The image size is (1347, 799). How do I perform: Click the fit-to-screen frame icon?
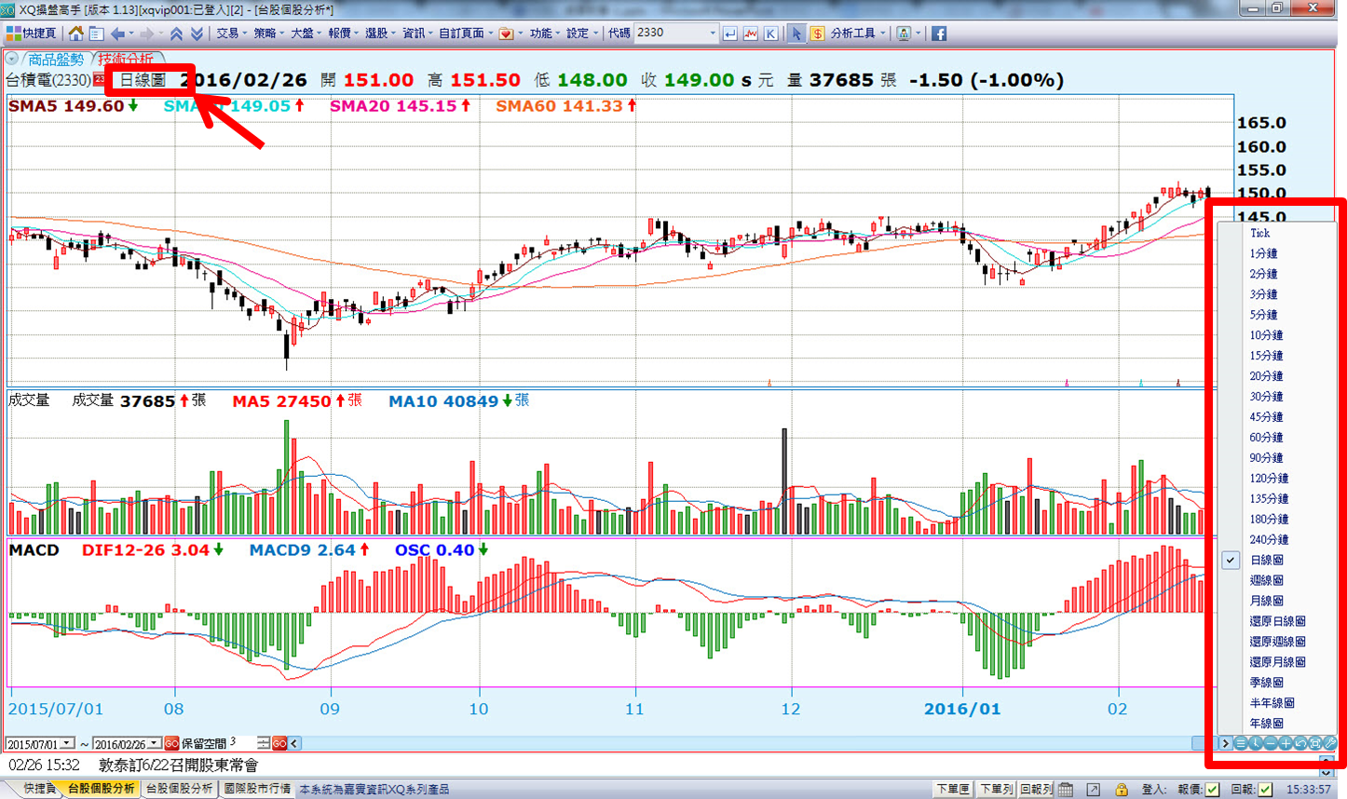click(1315, 743)
